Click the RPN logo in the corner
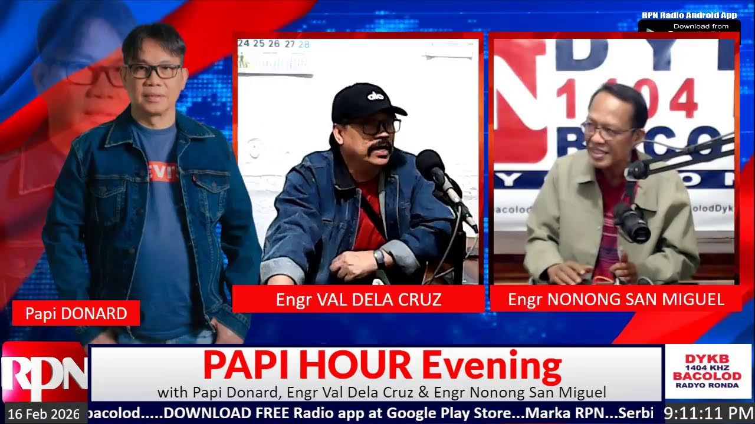The height and width of the screenshot is (424, 755). pos(44,373)
